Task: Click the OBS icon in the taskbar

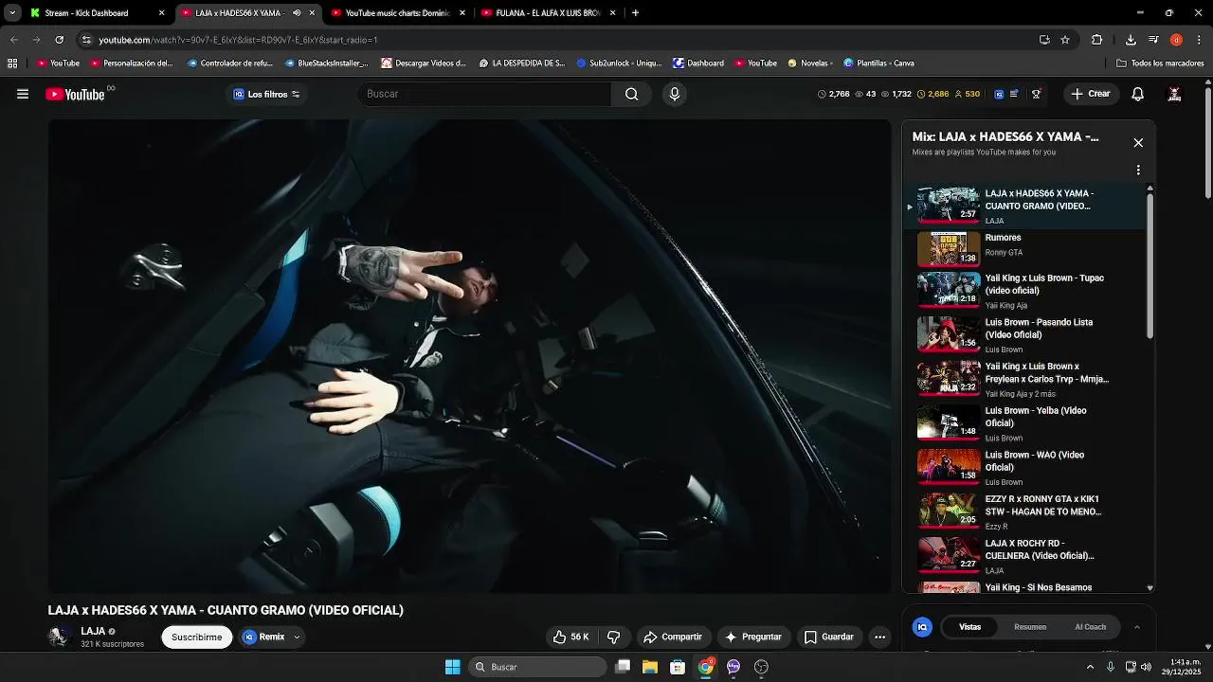Action: (x=761, y=667)
